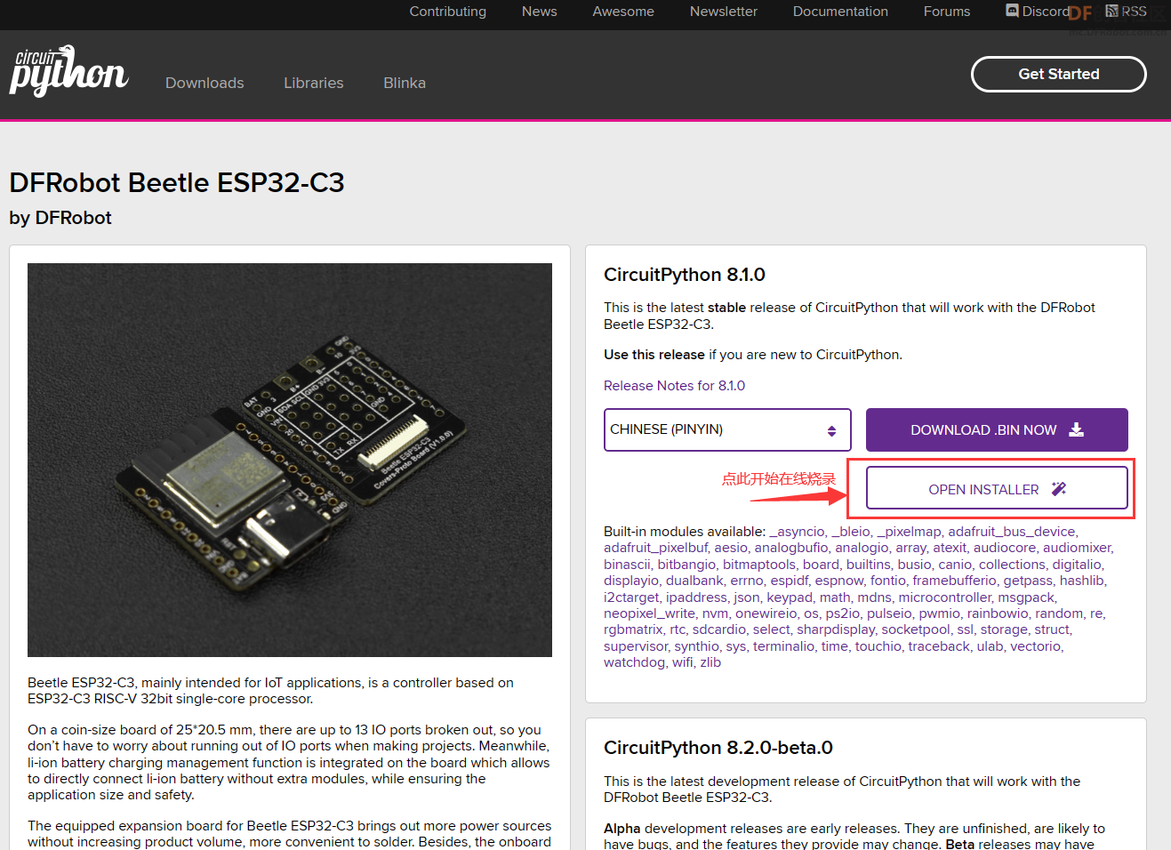Click the CircuitPython 8.2.0-beta.0 heading
The height and width of the screenshot is (850, 1171).
tap(718, 748)
